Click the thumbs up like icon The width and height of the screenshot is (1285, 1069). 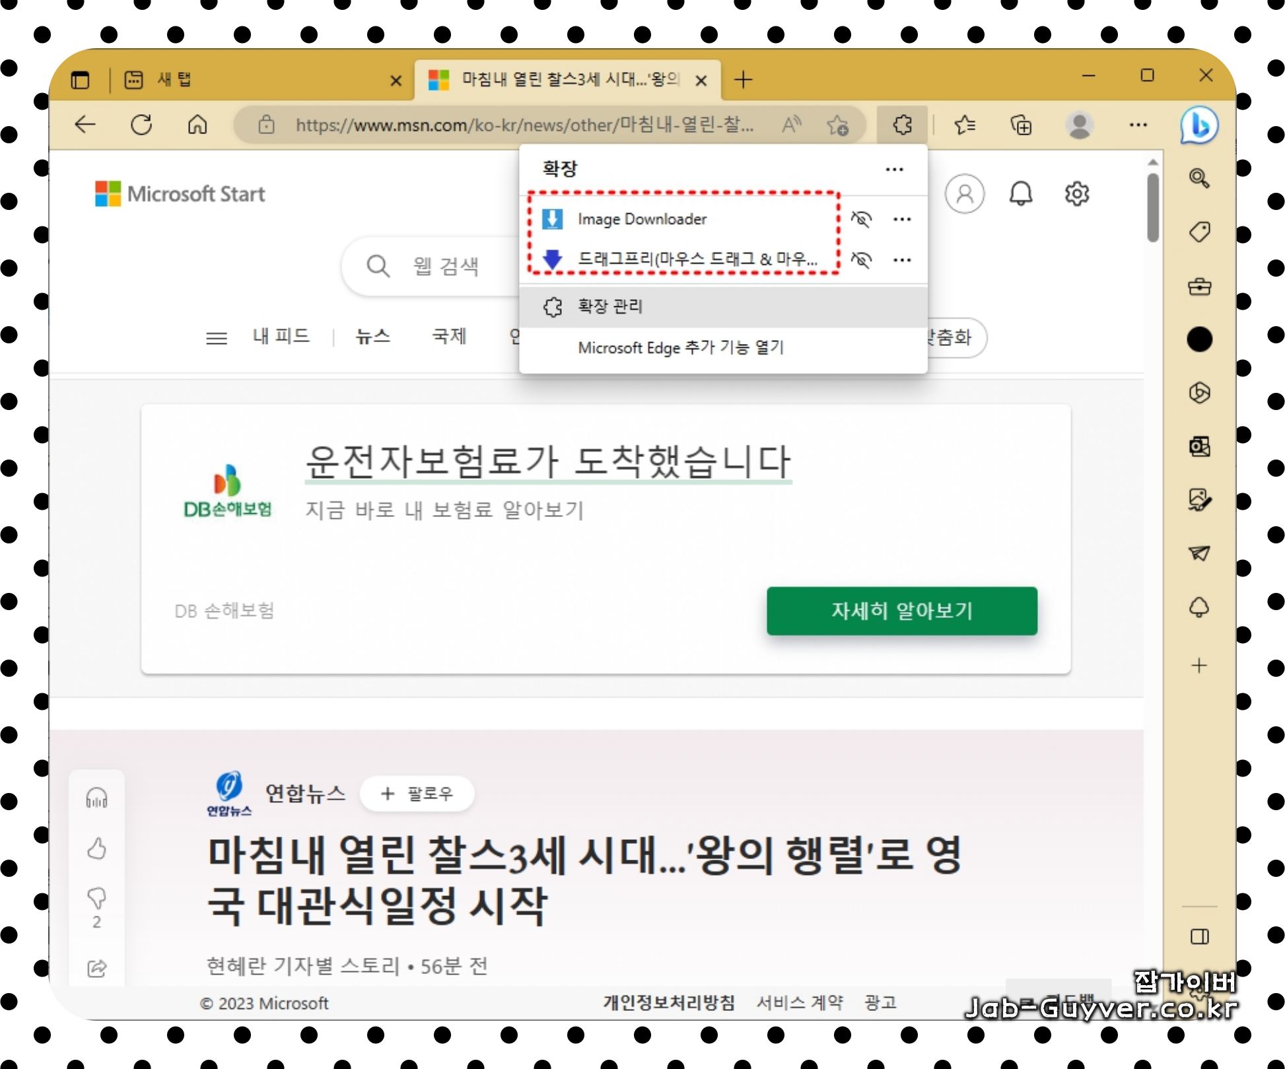[97, 848]
